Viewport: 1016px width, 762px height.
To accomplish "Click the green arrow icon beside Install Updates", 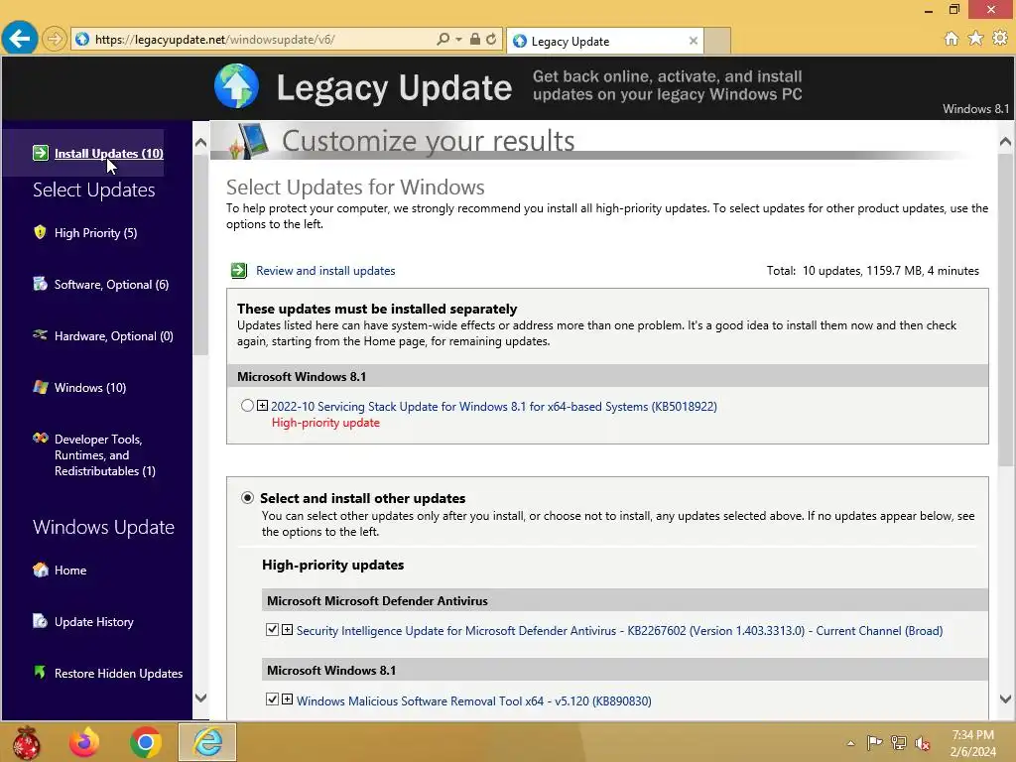I will (x=40, y=153).
